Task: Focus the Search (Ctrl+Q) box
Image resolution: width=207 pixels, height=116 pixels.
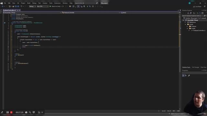Action: coord(86,3)
